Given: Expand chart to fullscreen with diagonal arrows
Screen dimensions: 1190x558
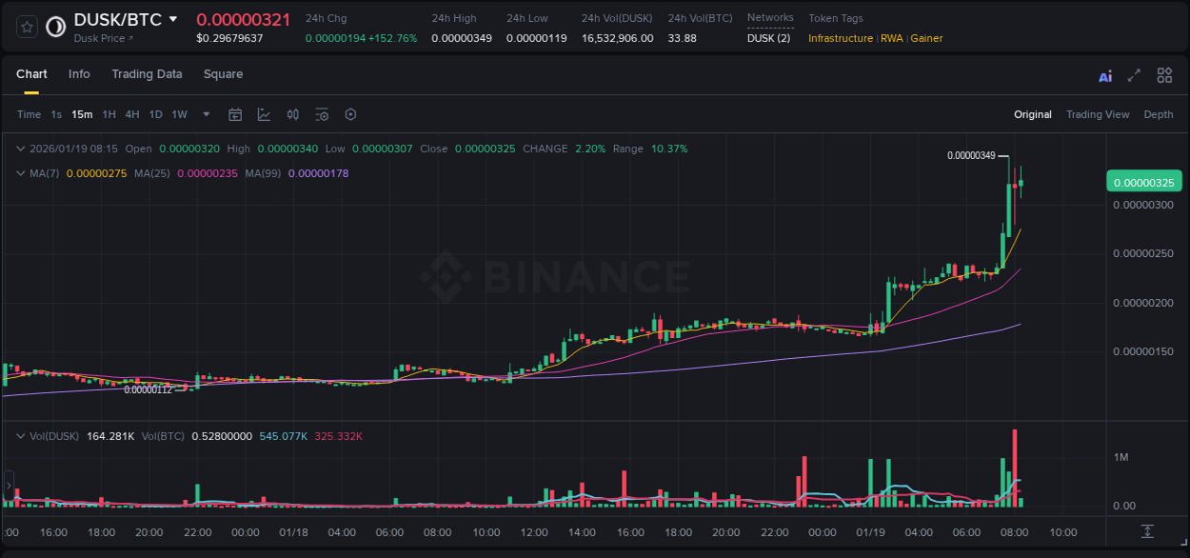Looking at the screenshot, I should (x=1133, y=74).
